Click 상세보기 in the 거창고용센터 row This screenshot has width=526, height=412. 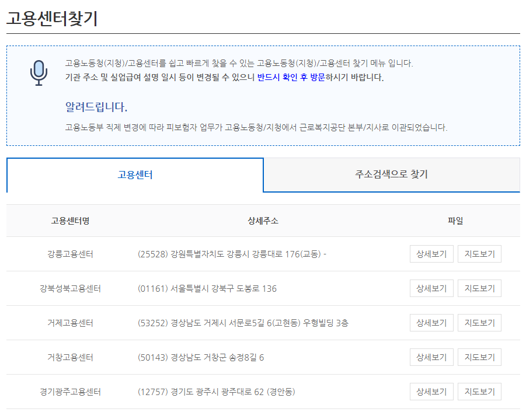[431, 357]
